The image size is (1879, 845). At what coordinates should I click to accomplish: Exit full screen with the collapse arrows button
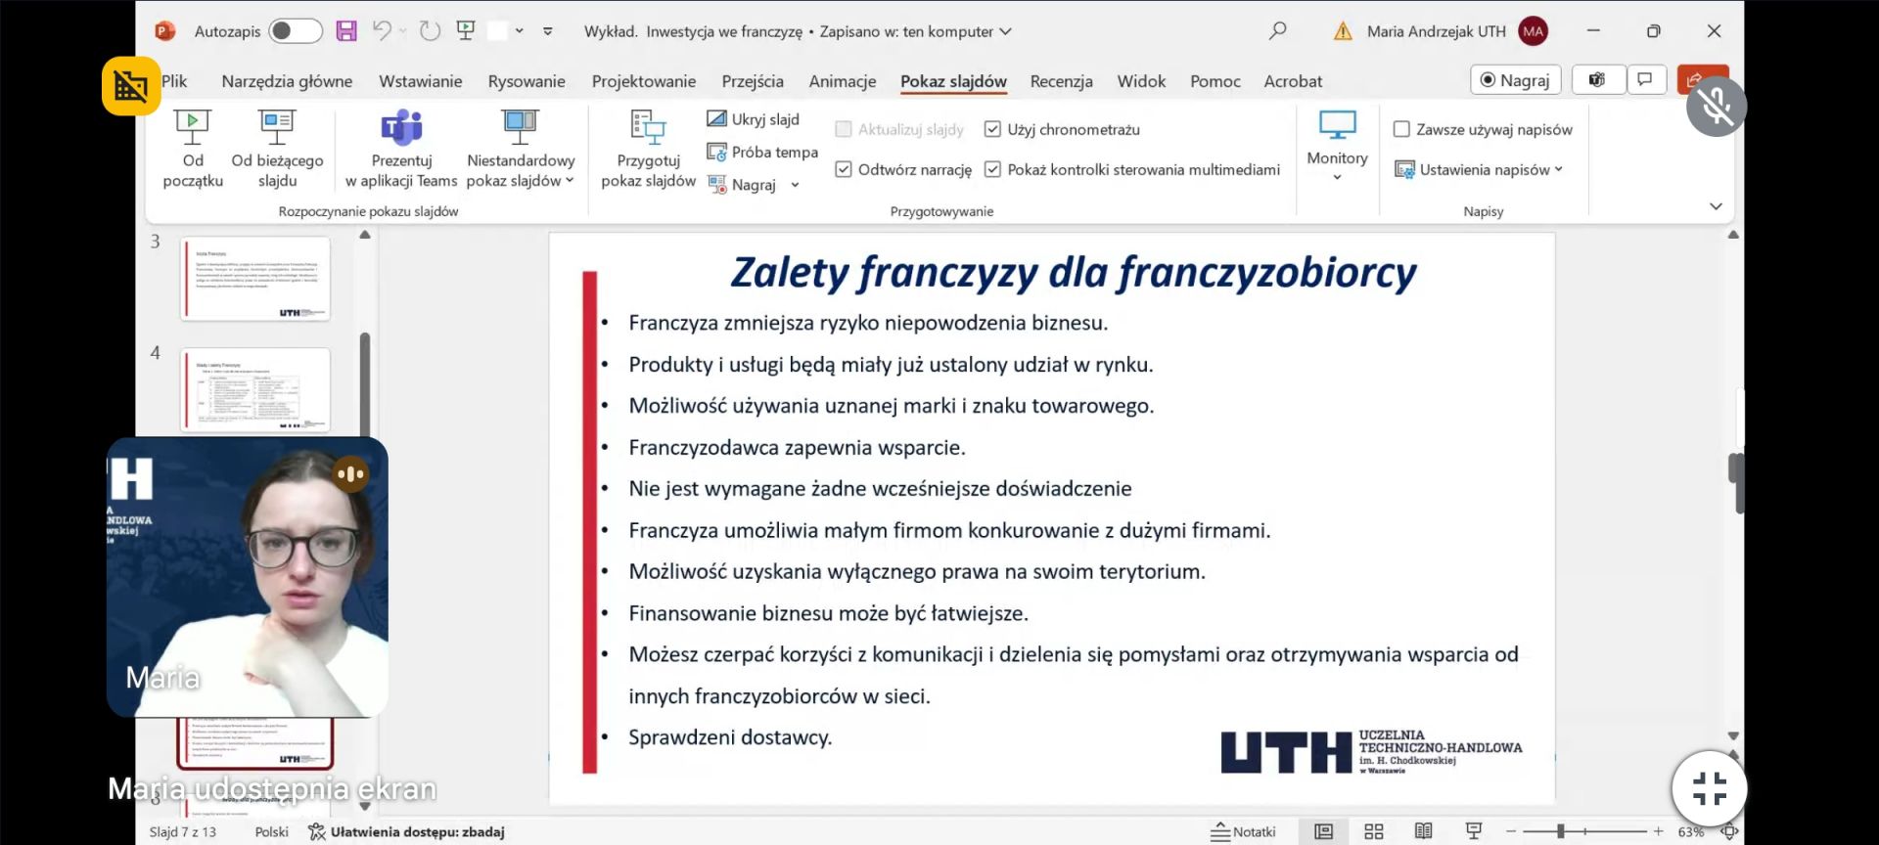1709,788
